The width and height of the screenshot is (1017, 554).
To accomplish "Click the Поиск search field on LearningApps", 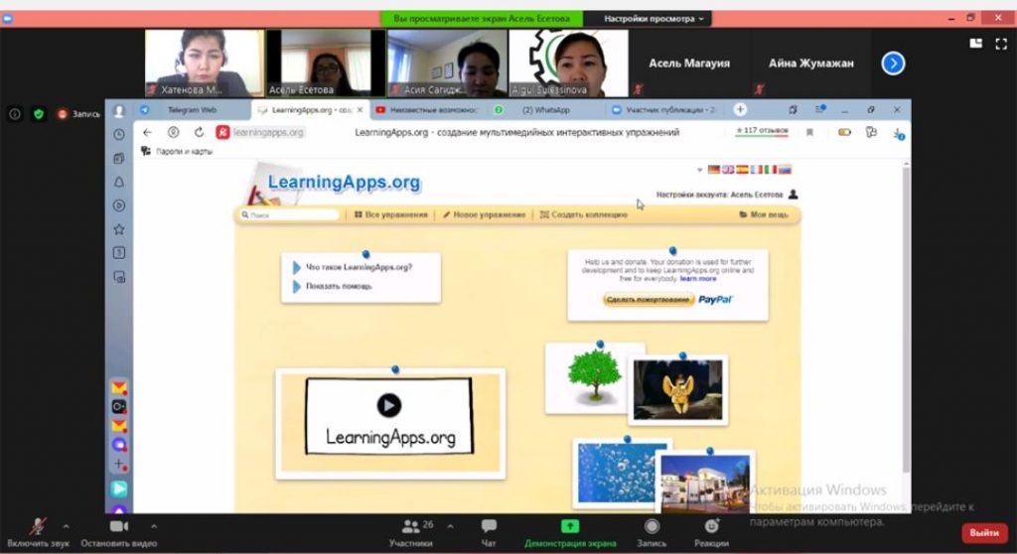I will [290, 214].
